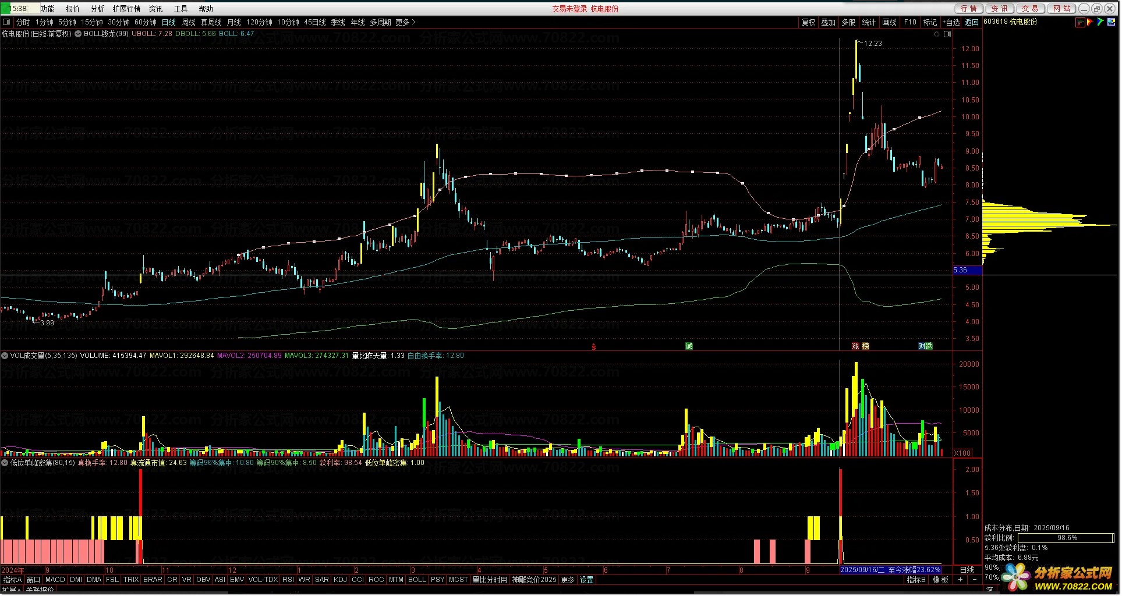The width and height of the screenshot is (1122, 596).
Task: Click the 画线 drawing tool button
Action: [889, 22]
